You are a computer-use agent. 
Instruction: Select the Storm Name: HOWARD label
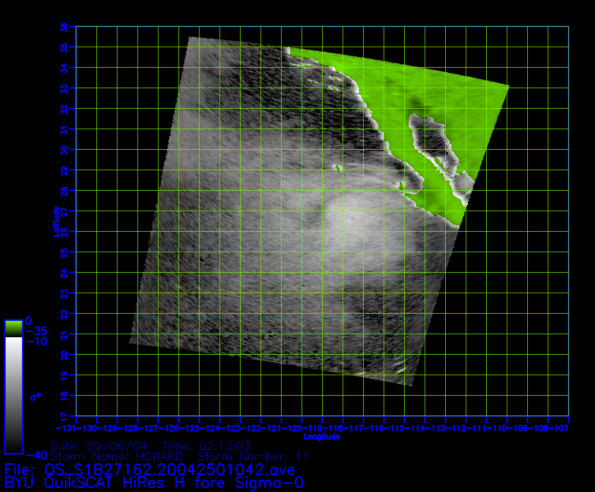pyautogui.click(x=117, y=456)
